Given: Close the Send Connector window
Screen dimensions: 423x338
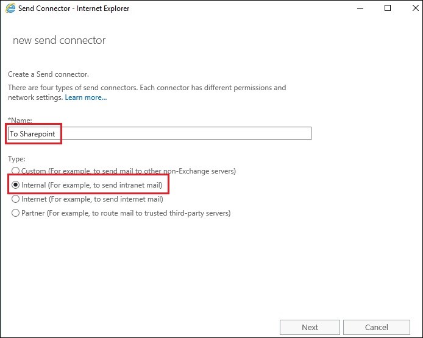Looking at the screenshot, I should coord(416,9).
